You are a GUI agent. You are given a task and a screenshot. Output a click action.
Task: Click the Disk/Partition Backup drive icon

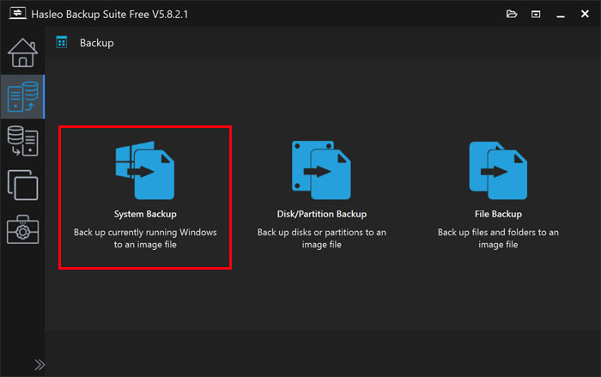point(321,170)
